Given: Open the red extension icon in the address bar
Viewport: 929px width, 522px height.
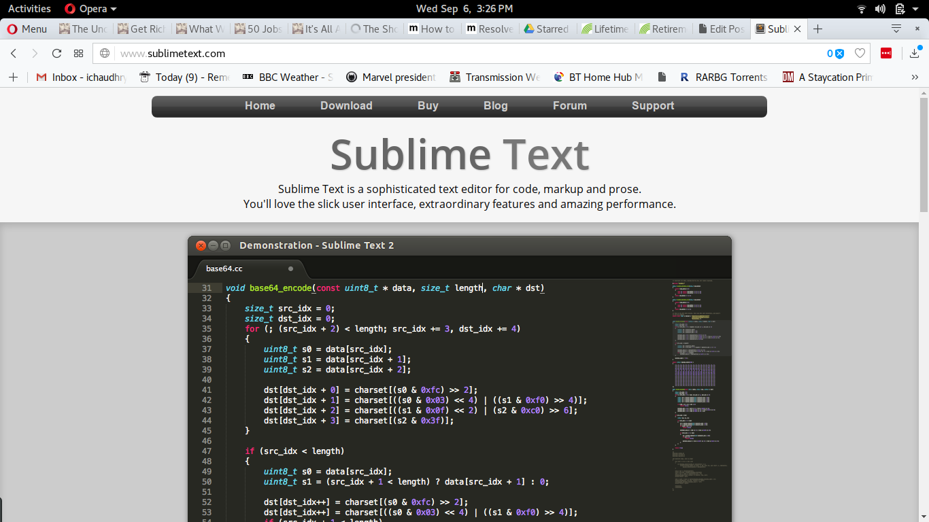Looking at the screenshot, I should click(x=885, y=53).
